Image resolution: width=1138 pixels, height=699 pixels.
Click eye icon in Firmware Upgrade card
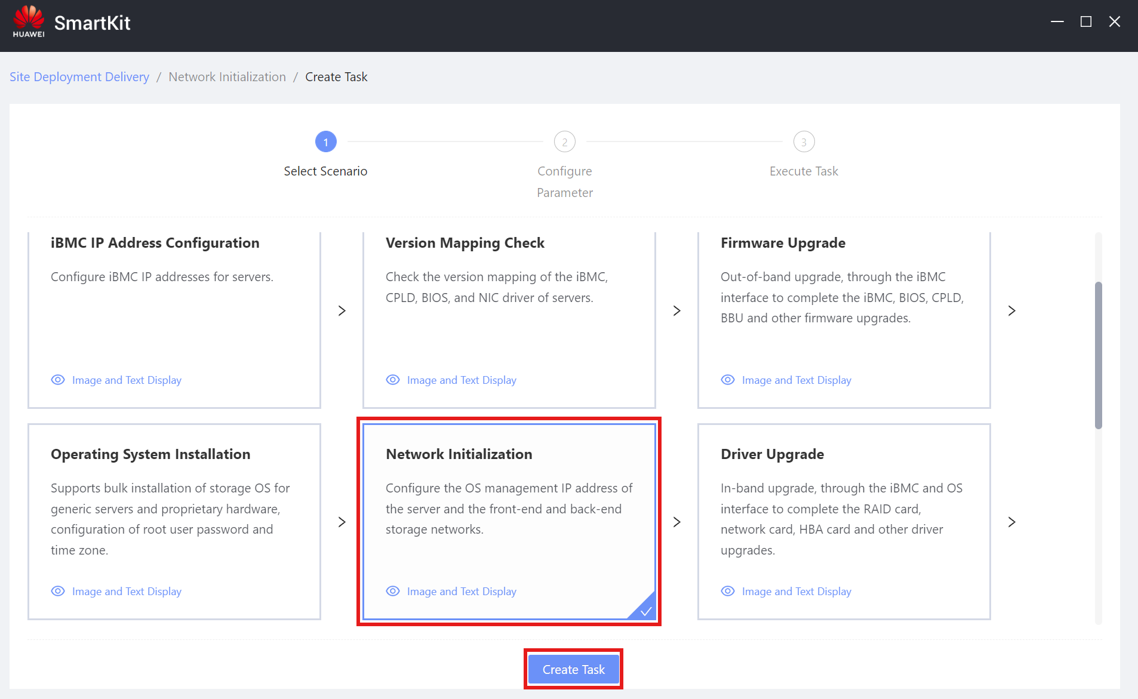coord(728,380)
